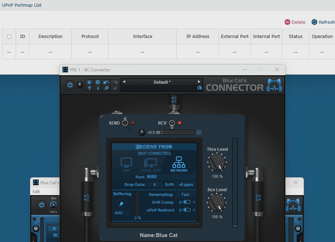
Task: Click the undo arrow in the plugin toolbar
Action: [106, 82]
